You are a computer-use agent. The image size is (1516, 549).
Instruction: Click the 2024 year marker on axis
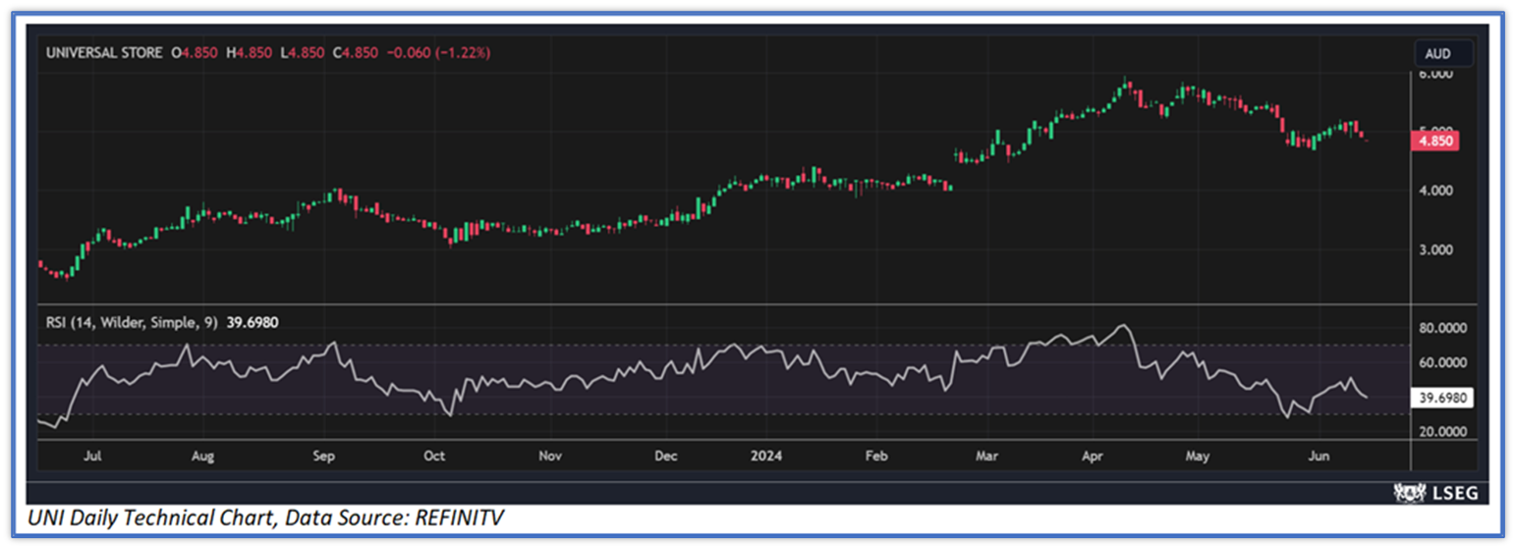pyautogui.click(x=765, y=456)
